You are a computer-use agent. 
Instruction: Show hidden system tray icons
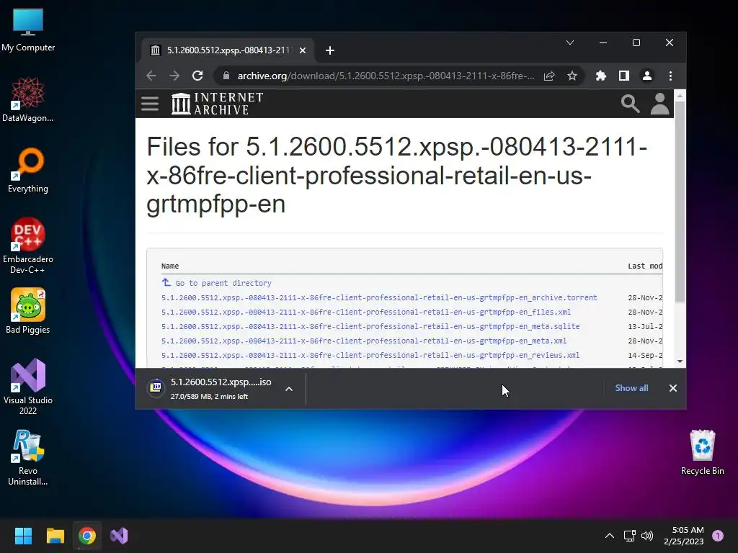point(610,536)
